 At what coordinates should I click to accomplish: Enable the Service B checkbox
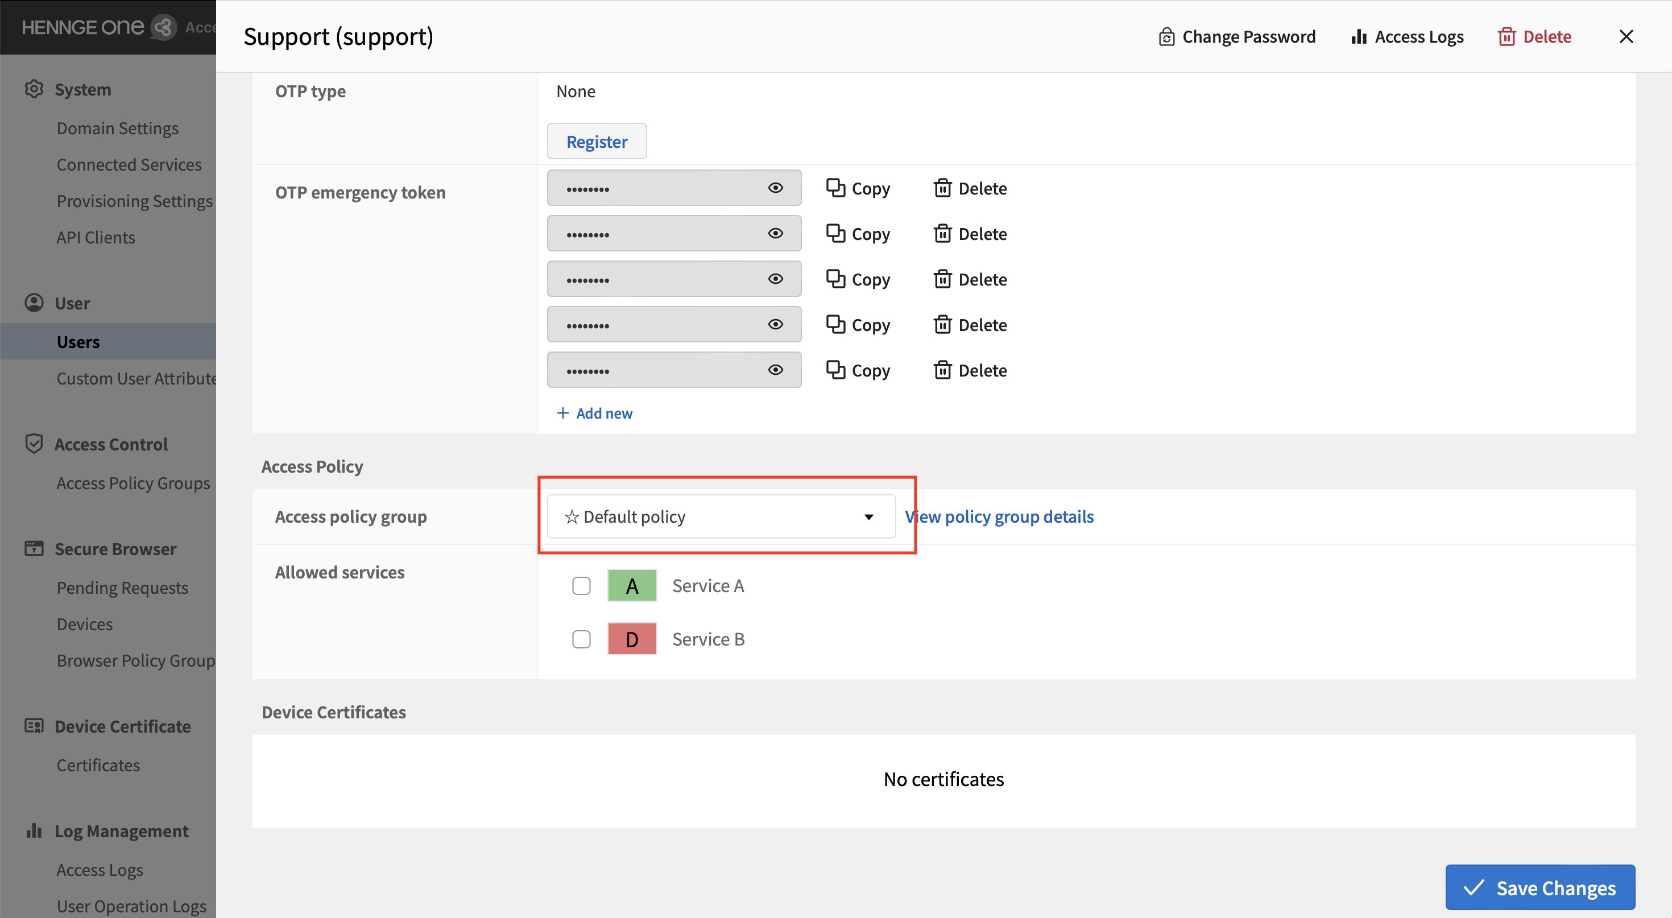581,639
